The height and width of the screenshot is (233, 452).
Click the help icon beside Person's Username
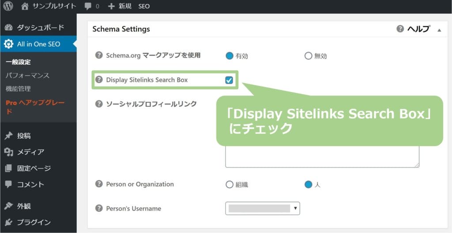pyautogui.click(x=99, y=208)
